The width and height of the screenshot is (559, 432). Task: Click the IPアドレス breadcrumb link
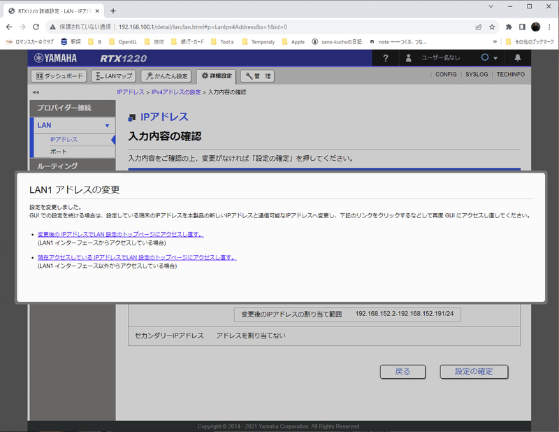click(x=131, y=92)
